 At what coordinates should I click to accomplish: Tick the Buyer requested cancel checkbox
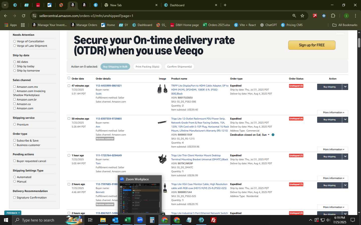(x=15, y=161)
